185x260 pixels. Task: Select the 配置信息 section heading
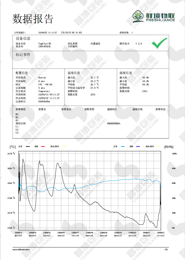point(22,73)
